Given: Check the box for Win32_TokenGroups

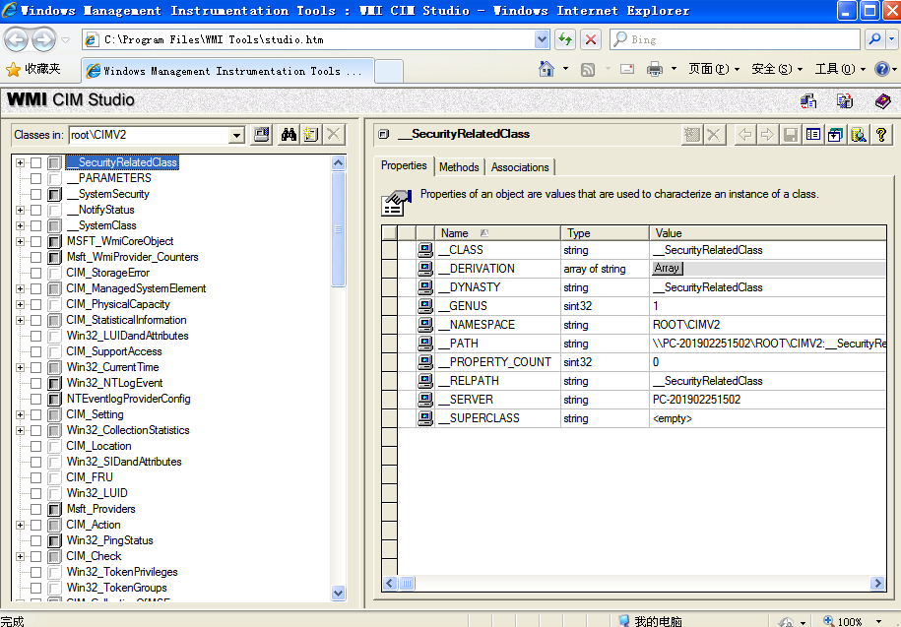Looking at the screenshot, I should 35,588.
